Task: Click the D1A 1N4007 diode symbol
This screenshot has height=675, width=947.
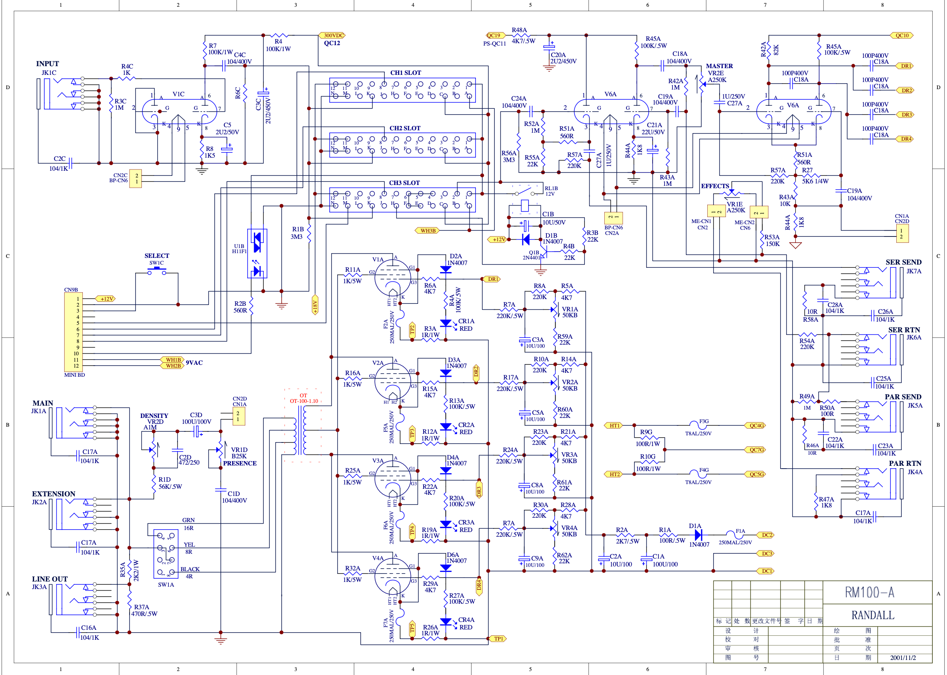Action: (x=699, y=535)
